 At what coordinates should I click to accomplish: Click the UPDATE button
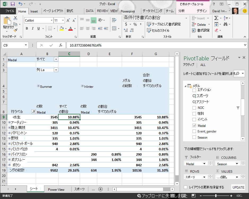click(238, 187)
